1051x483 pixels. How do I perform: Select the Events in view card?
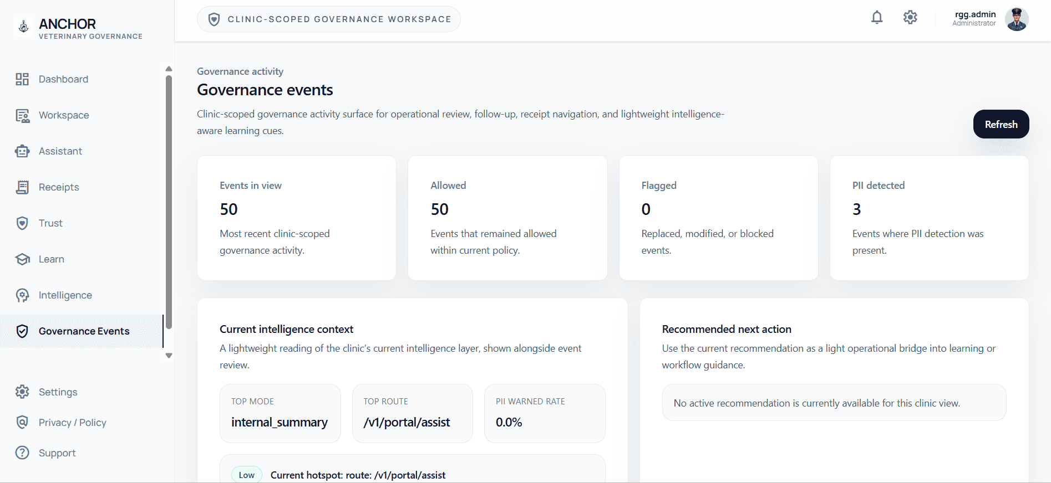[297, 218]
